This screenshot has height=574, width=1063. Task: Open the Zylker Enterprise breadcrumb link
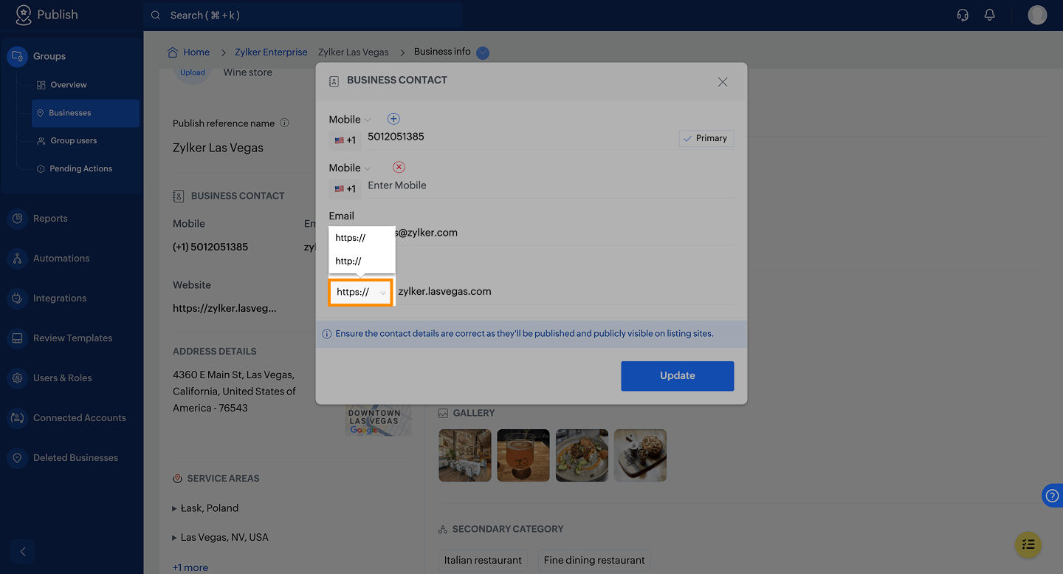coord(271,52)
